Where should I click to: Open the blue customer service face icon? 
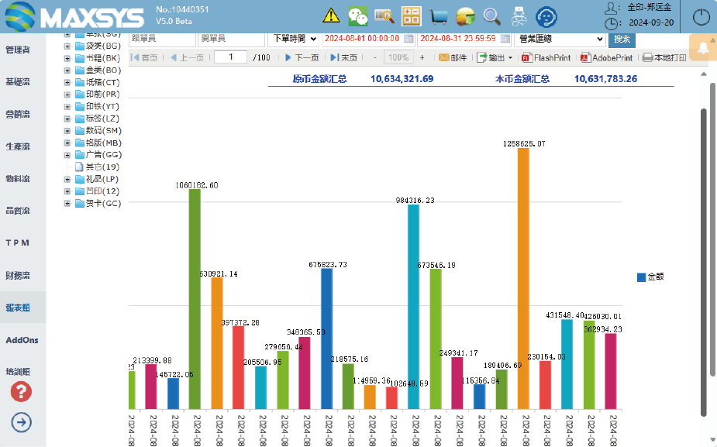point(546,17)
